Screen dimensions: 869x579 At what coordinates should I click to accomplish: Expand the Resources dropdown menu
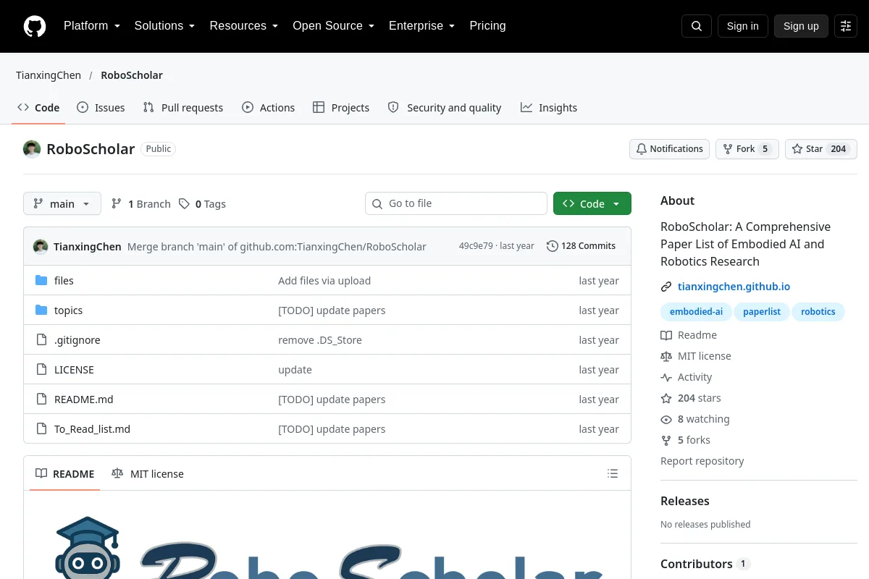tap(244, 26)
